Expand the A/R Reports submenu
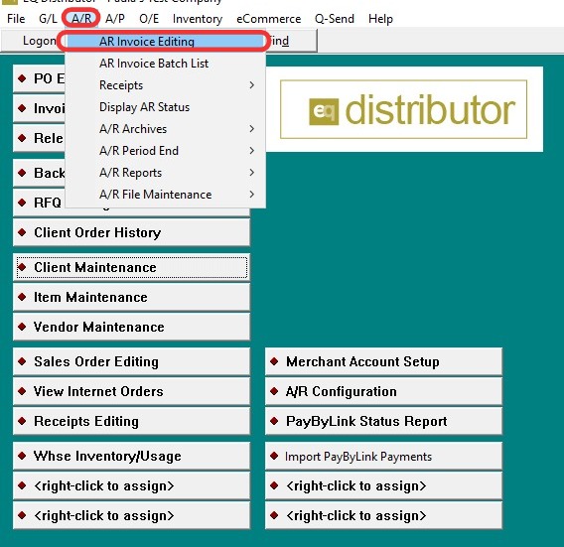The height and width of the screenshot is (547, 564). tap(165, 173)
